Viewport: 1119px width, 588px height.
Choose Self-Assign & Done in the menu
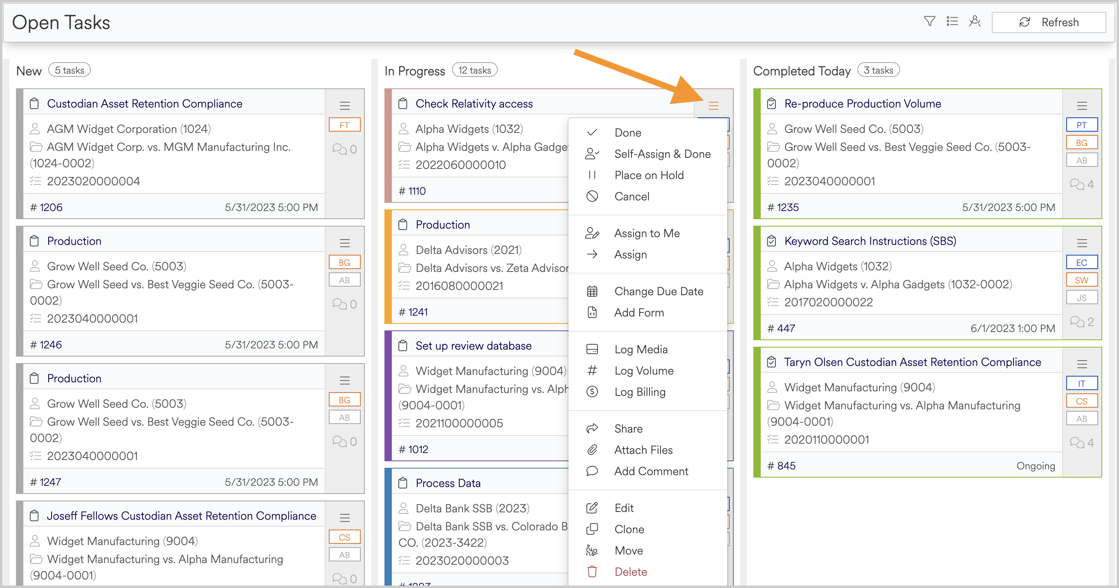tap(648, 154)
